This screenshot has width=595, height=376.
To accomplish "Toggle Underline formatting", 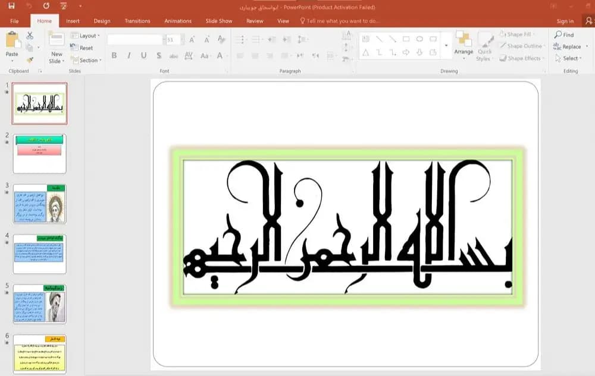I will point(144,56).
